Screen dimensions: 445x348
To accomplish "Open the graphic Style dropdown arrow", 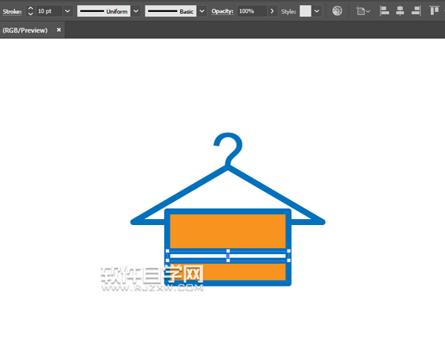I will (317, 12).
